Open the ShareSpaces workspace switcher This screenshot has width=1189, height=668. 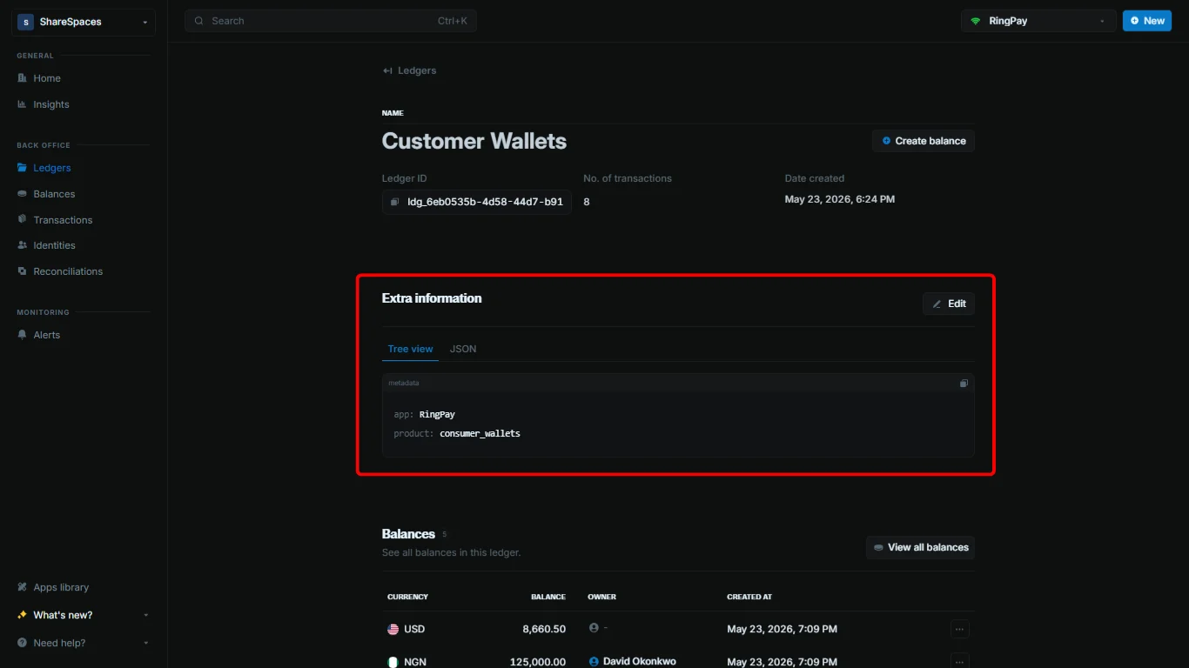[x=84, y=22]
